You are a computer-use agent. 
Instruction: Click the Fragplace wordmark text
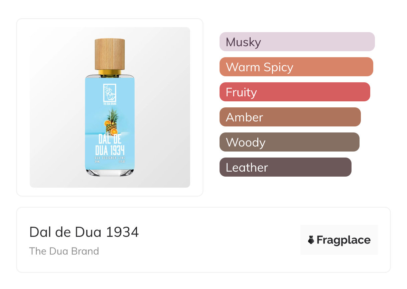coord(344,240)
